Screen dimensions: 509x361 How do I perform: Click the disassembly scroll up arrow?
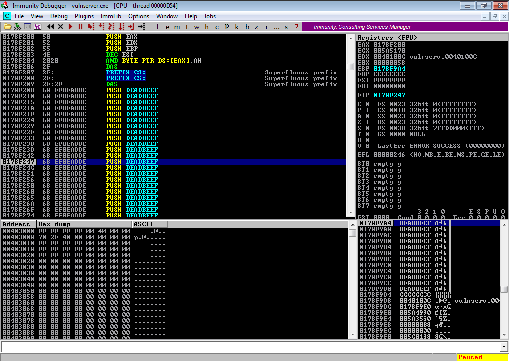[351, 38]
